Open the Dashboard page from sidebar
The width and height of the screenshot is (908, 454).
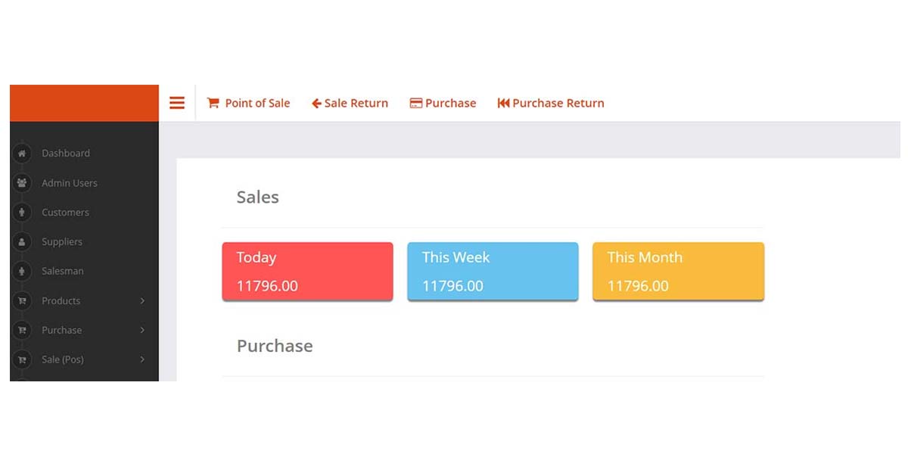[x=66, y=154]
